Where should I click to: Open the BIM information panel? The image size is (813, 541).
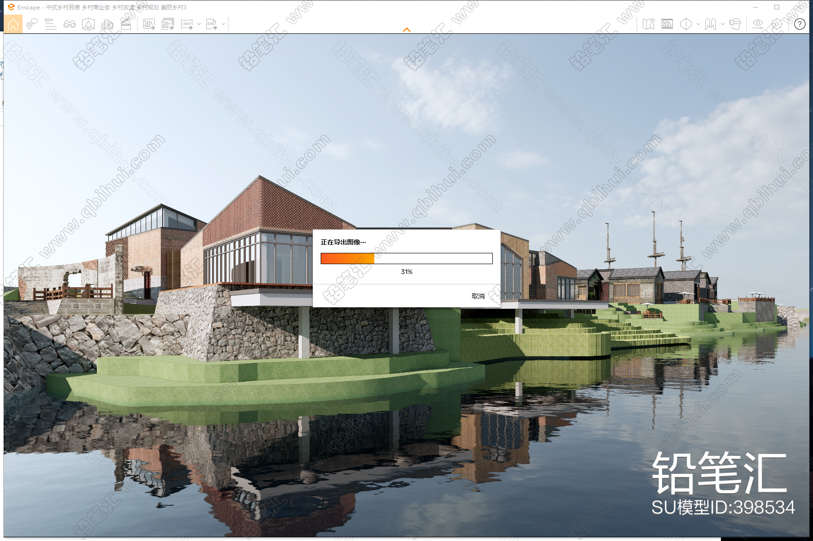click(x=50, y=24)
